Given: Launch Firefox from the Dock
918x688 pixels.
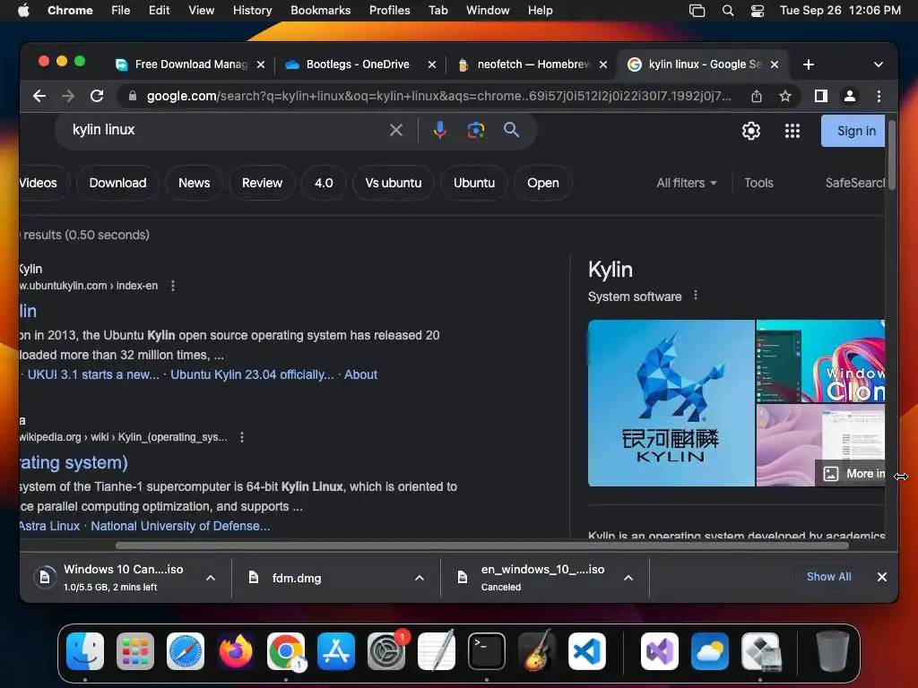Looking at the screenshot, I should 236,651.
